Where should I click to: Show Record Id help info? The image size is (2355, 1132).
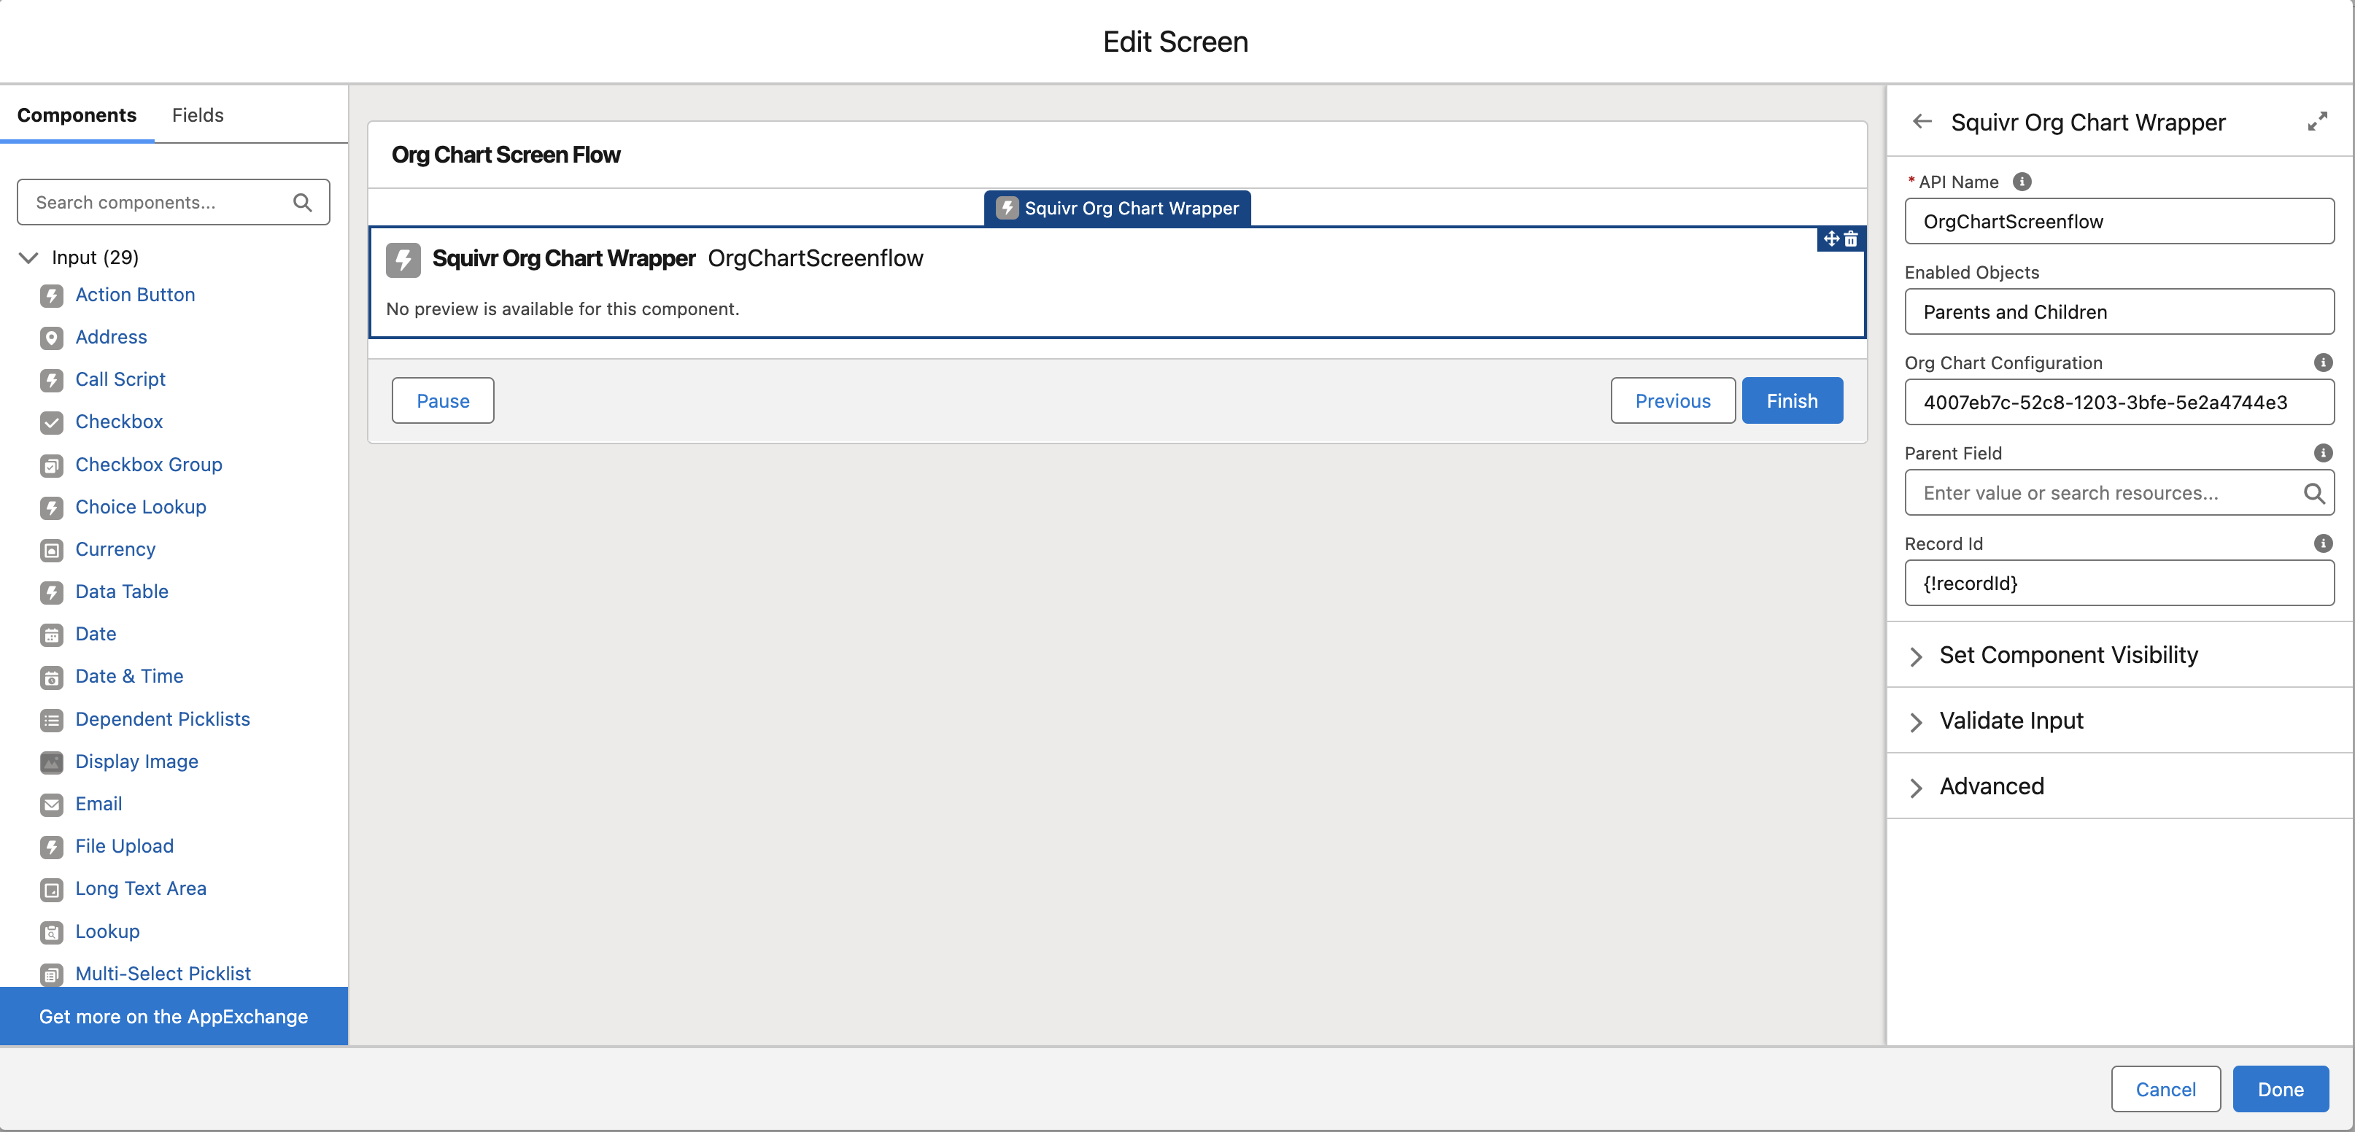[x=2322, y=543]
